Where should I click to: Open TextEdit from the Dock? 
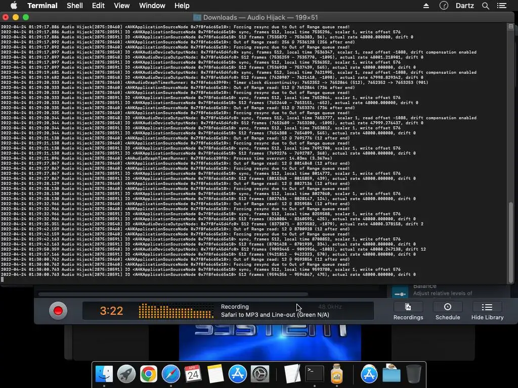tap(292, 374)
